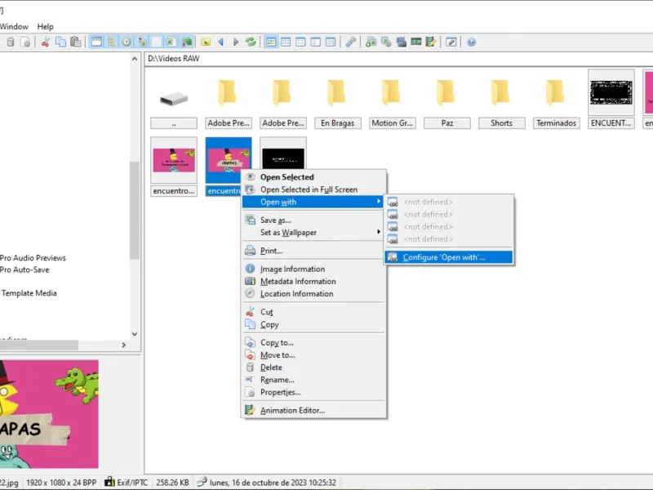Click the trash can Delete toolbar icon
This screenshot has width=653, height=490.
[11, 42]
